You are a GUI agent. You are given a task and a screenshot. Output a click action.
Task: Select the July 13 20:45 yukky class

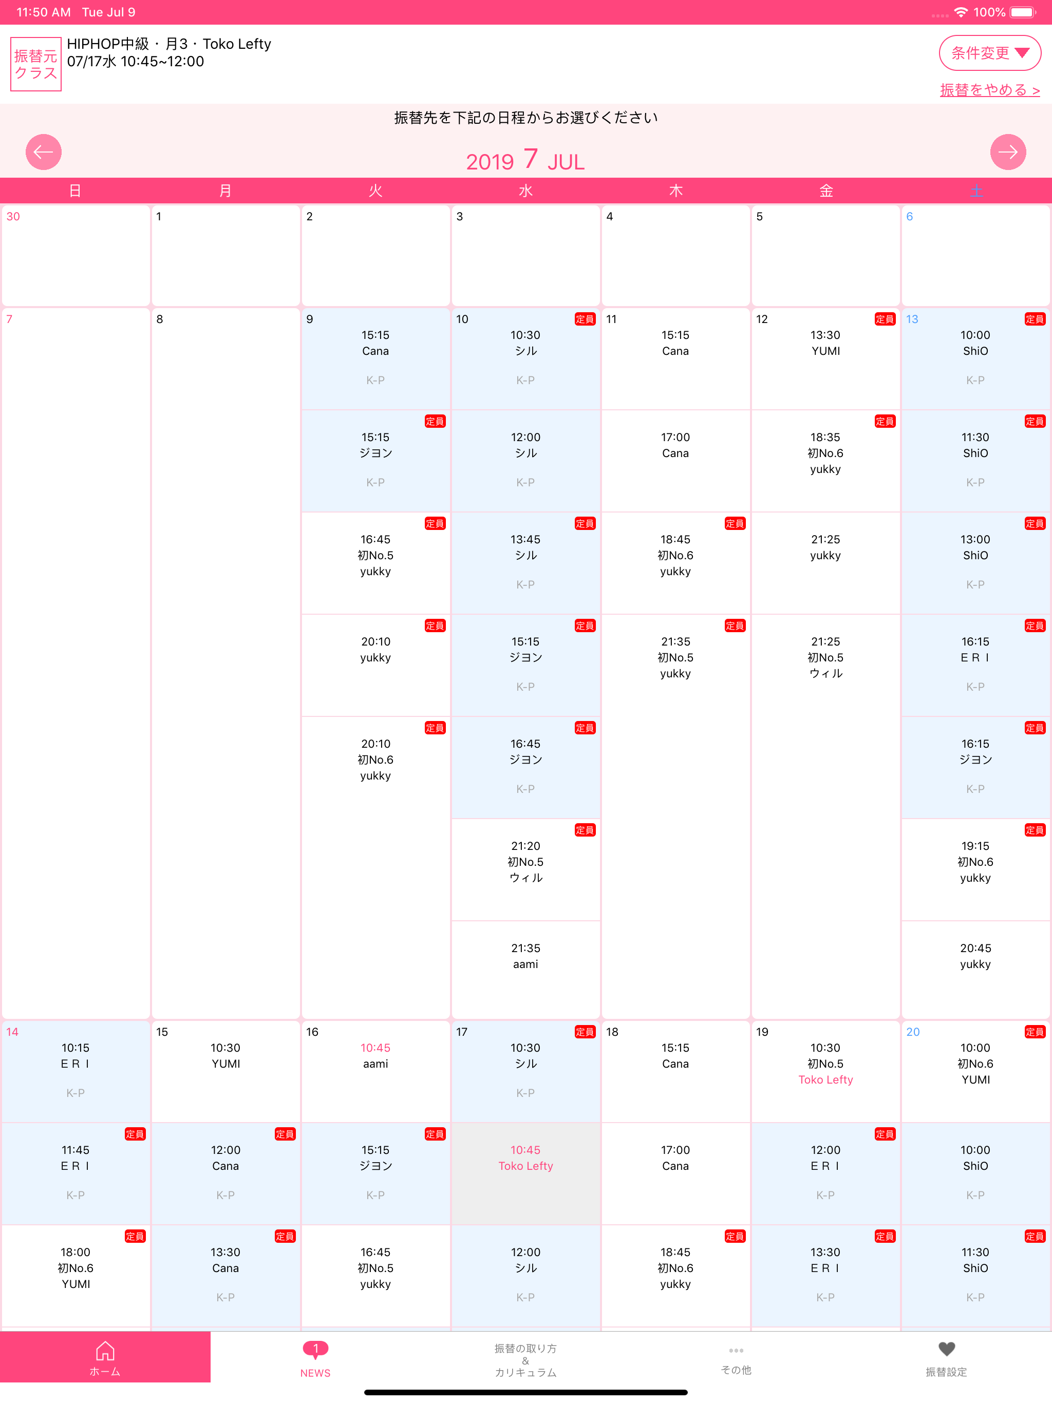[975, 969]
